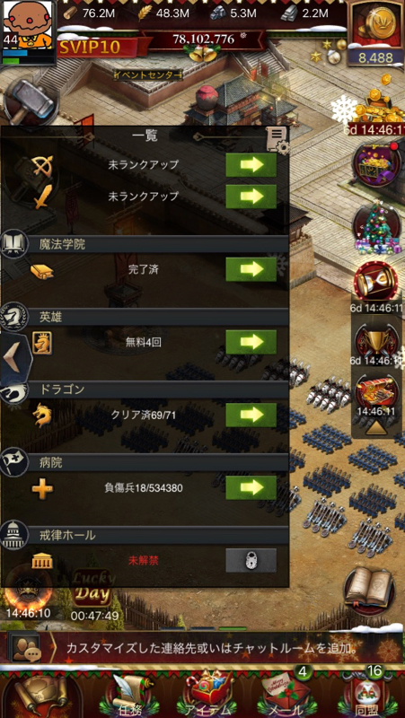Open the quest book icon

(x=369, y=591)
